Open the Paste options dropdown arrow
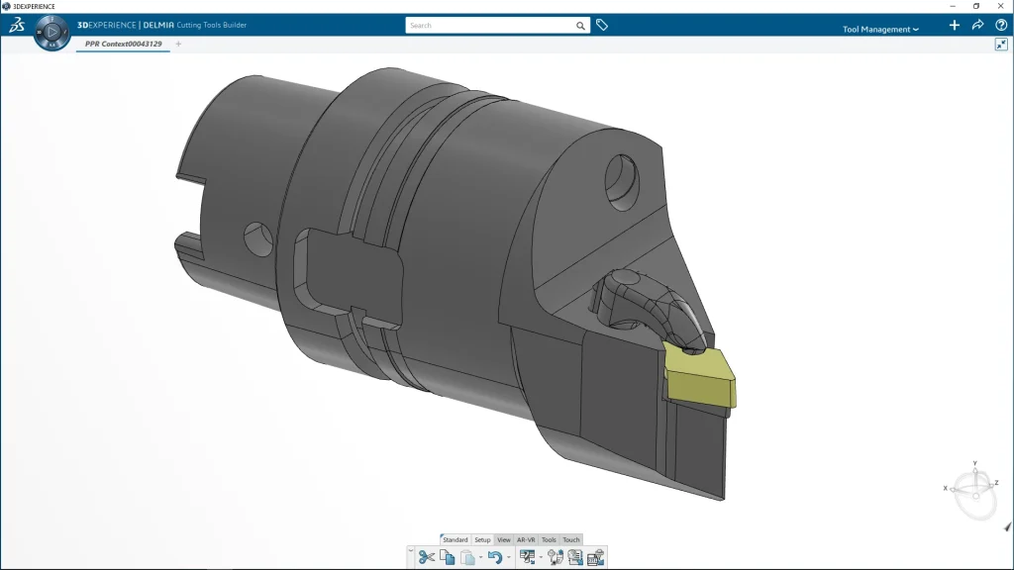The height and width of the screenshot is (570, 1014). 479,558
